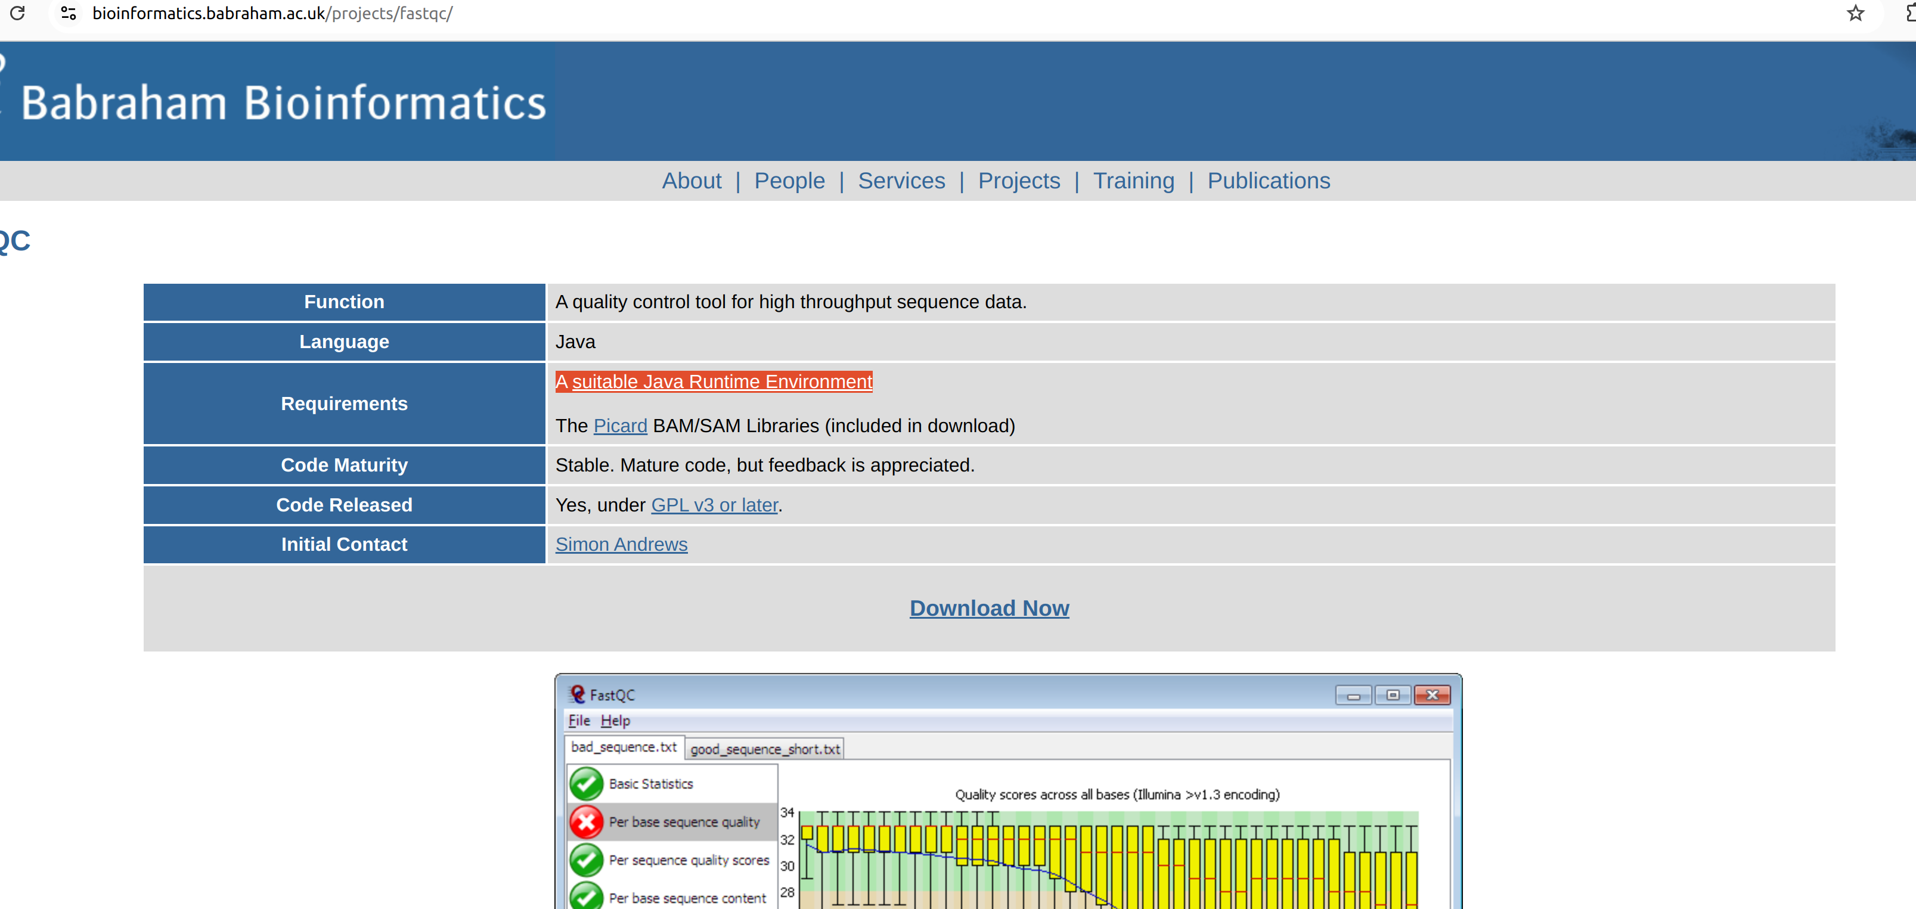The image size is (1916, 909).
Task: Bookmark this page with the star icon
Action: click(x=1855, y=13)
